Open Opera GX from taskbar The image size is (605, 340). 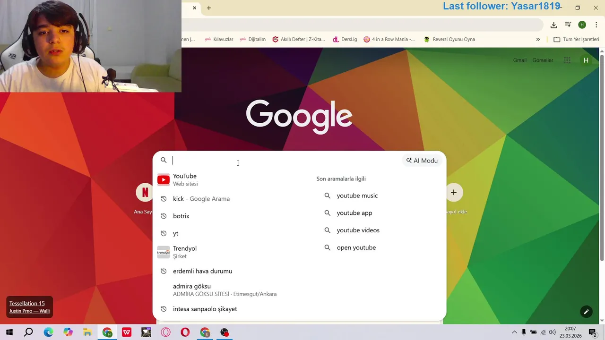[165, 332]
